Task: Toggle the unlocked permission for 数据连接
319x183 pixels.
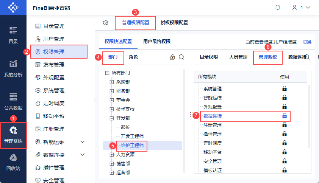Action: (x=284, y=116)
